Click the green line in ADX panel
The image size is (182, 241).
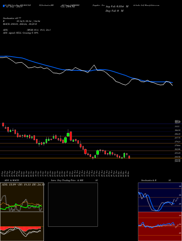pos(21,206)
